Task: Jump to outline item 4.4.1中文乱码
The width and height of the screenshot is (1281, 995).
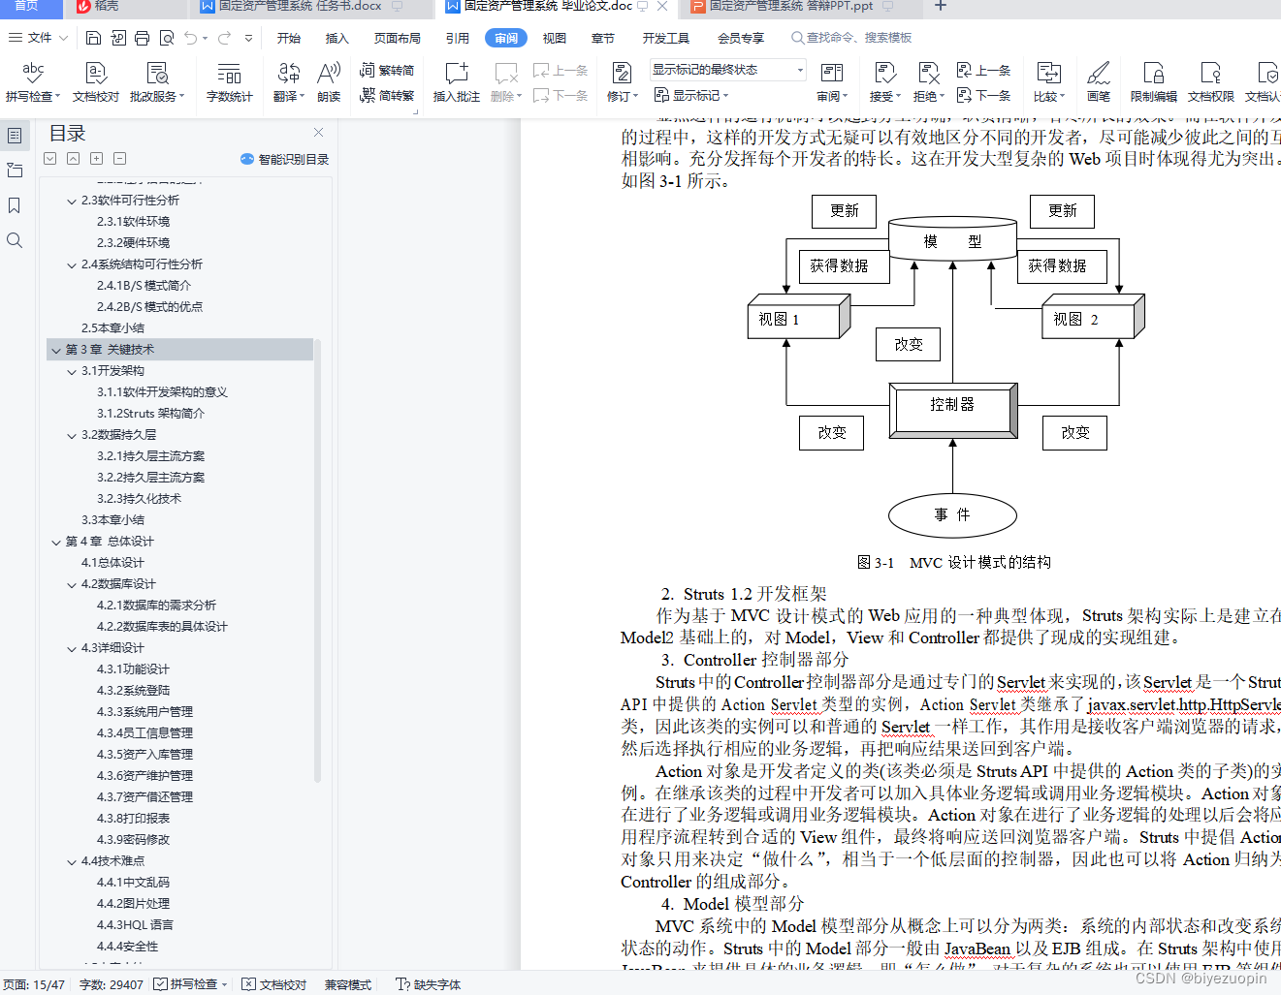Action: click(x=133, y=883)
